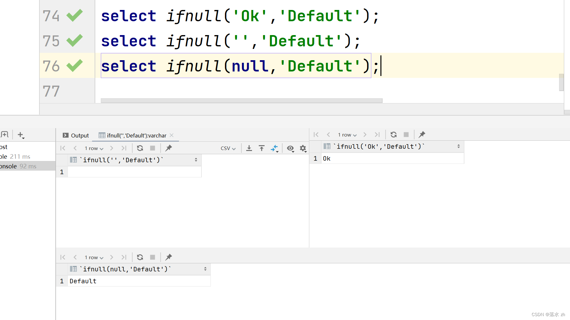Open the 1 row dropdown in the ifnull(null,'Default') grid
Image resolution: width=570 pixels, height=320 pixels.
coord(94,258)
